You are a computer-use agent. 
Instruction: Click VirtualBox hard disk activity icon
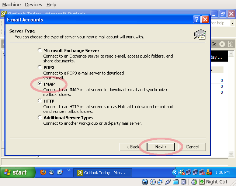145,182
